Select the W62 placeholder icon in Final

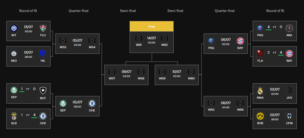tap(164, 38)
